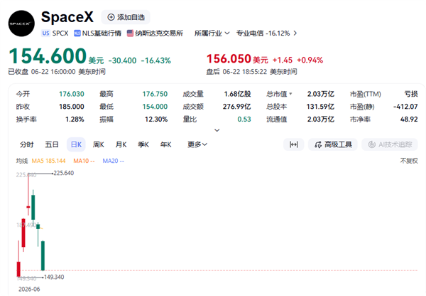
Task: Click the plus icon in 添加自选
Action: (x=111, y=17)
